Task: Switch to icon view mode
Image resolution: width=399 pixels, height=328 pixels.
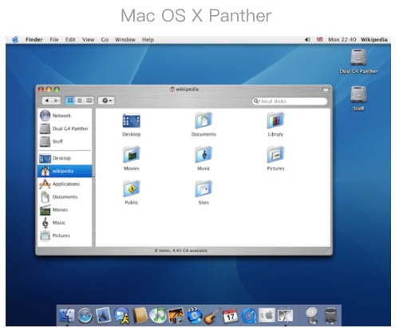Action: (70, 101)
